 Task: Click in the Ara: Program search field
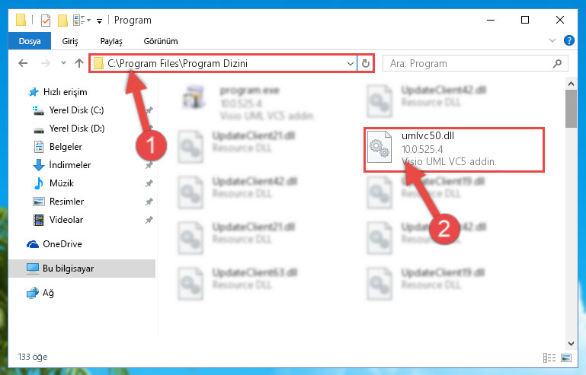point(469,64)
